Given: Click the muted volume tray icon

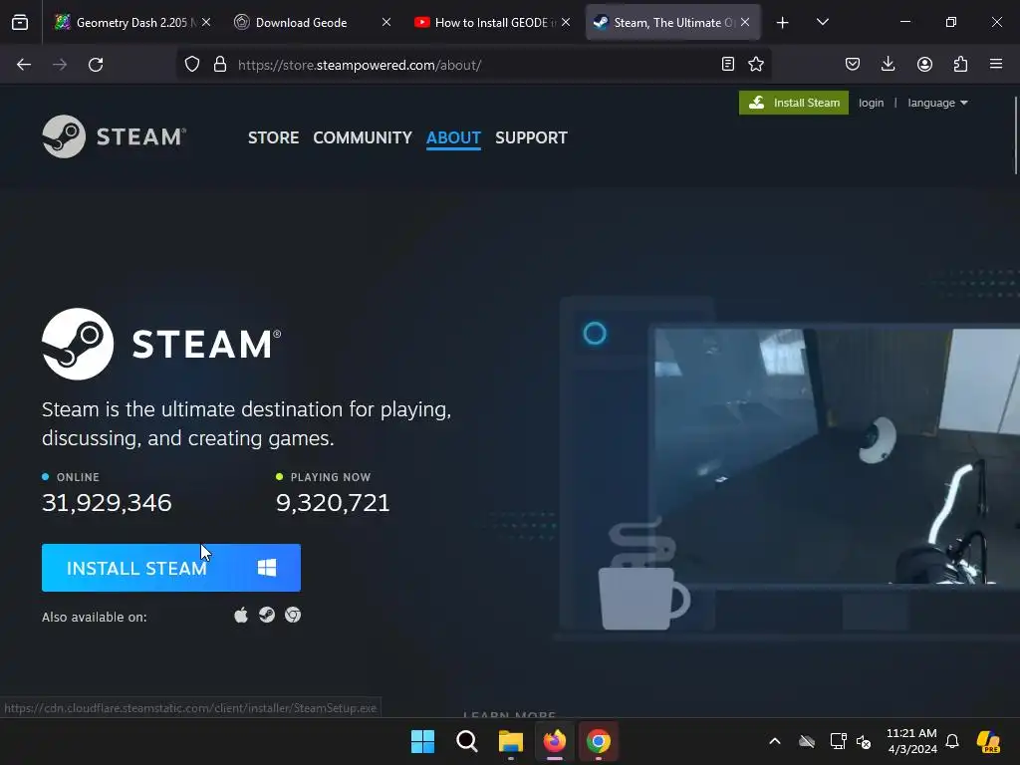Looking at the screenshot, I should [864, 741].
